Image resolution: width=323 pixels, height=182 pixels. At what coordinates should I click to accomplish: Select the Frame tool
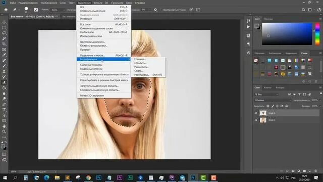(x=4, y=50)
